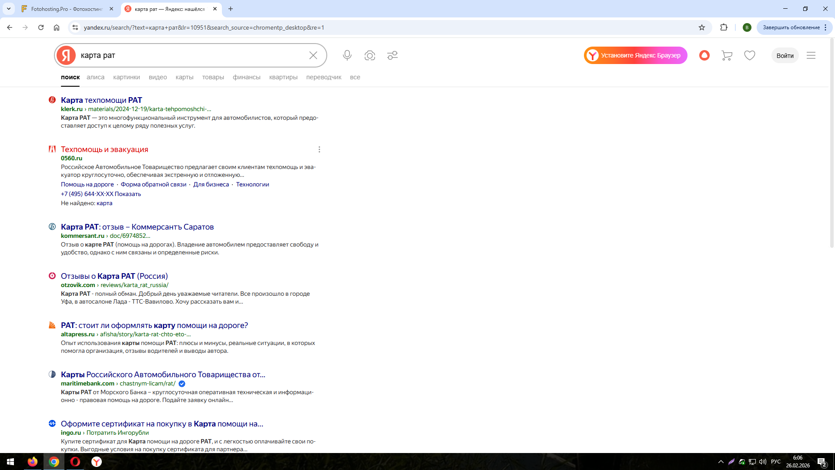Clear the search query with X icon
The image size is (835, 470).
(x=313, y=55)
